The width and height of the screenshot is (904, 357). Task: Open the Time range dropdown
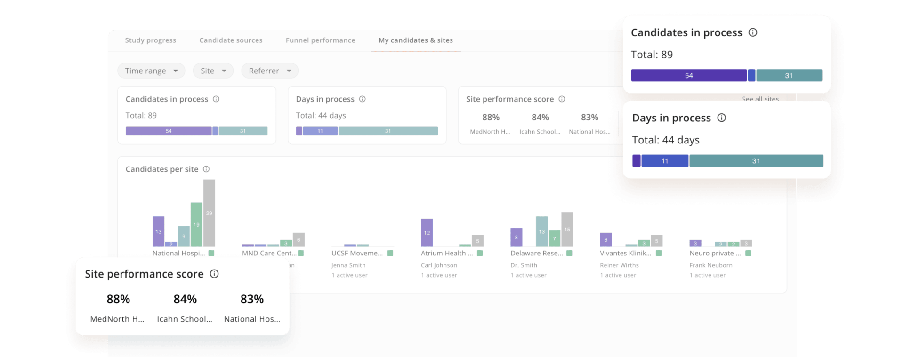151,71
